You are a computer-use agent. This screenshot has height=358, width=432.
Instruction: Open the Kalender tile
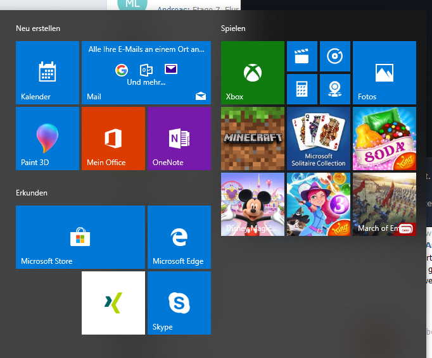point(48,73)
